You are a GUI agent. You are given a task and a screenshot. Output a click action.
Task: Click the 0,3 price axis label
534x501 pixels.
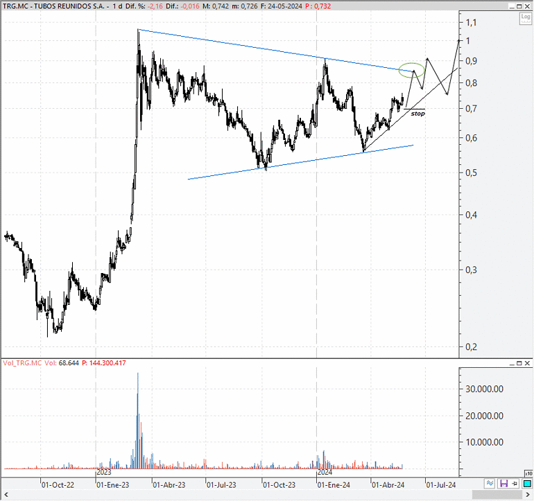click(x=472, y=270)
